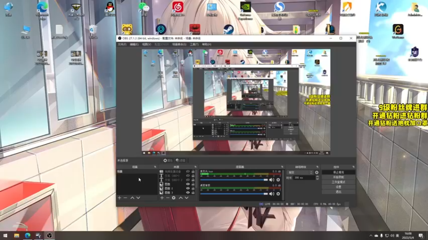Select the 场景 item in Scenes list

coord(137,172)
